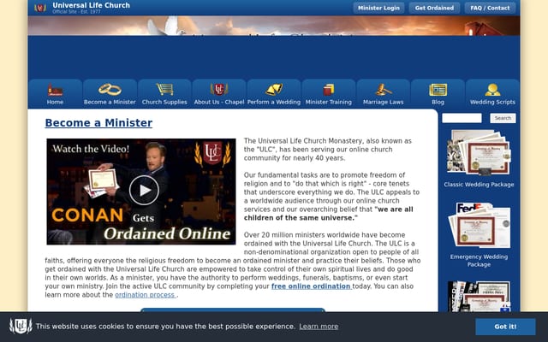Dismiss cookies with Got it! button
Viewport: 548px width, 342px height.
[505, 327]
